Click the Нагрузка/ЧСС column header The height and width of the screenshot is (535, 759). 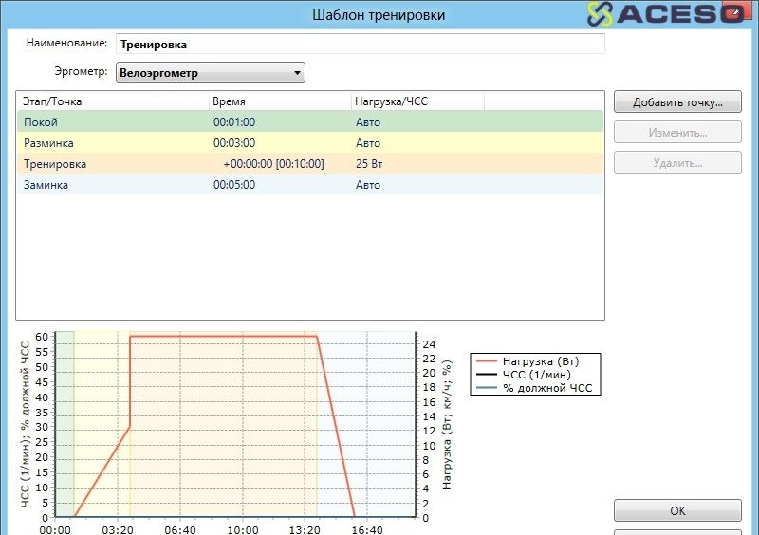pos(417,101)
